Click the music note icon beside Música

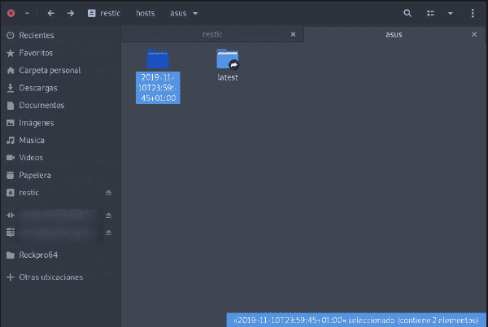pyautogui.click(x=11, y=141)
